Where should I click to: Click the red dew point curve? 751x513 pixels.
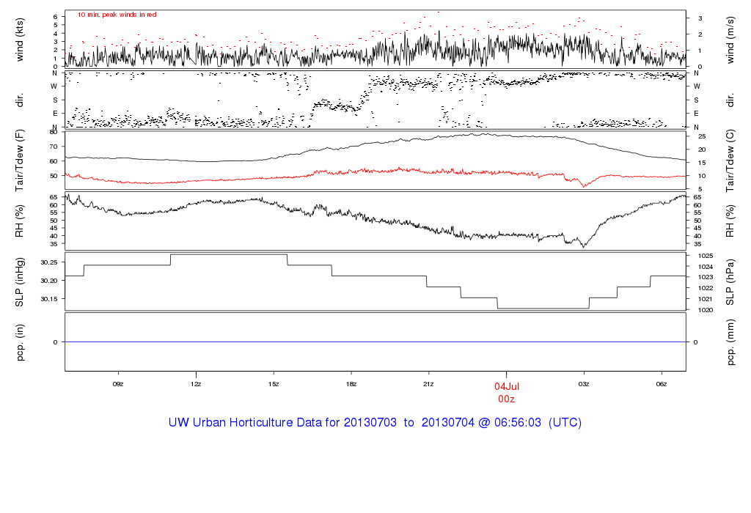375,172
